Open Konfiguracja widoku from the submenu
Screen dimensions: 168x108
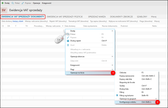click(136, 102)
